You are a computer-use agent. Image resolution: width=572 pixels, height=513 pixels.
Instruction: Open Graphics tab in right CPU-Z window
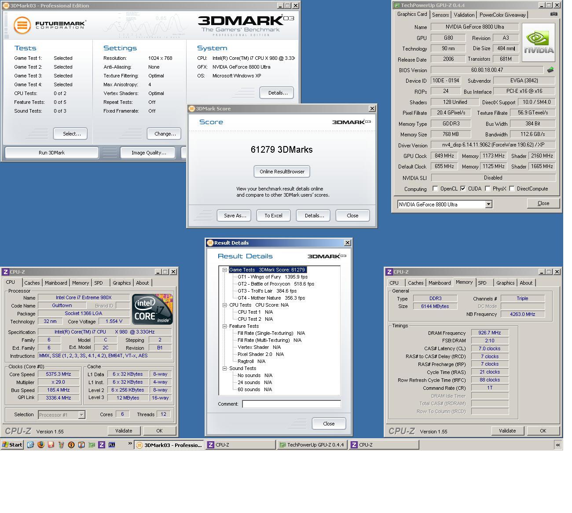(x=505, y=283)
